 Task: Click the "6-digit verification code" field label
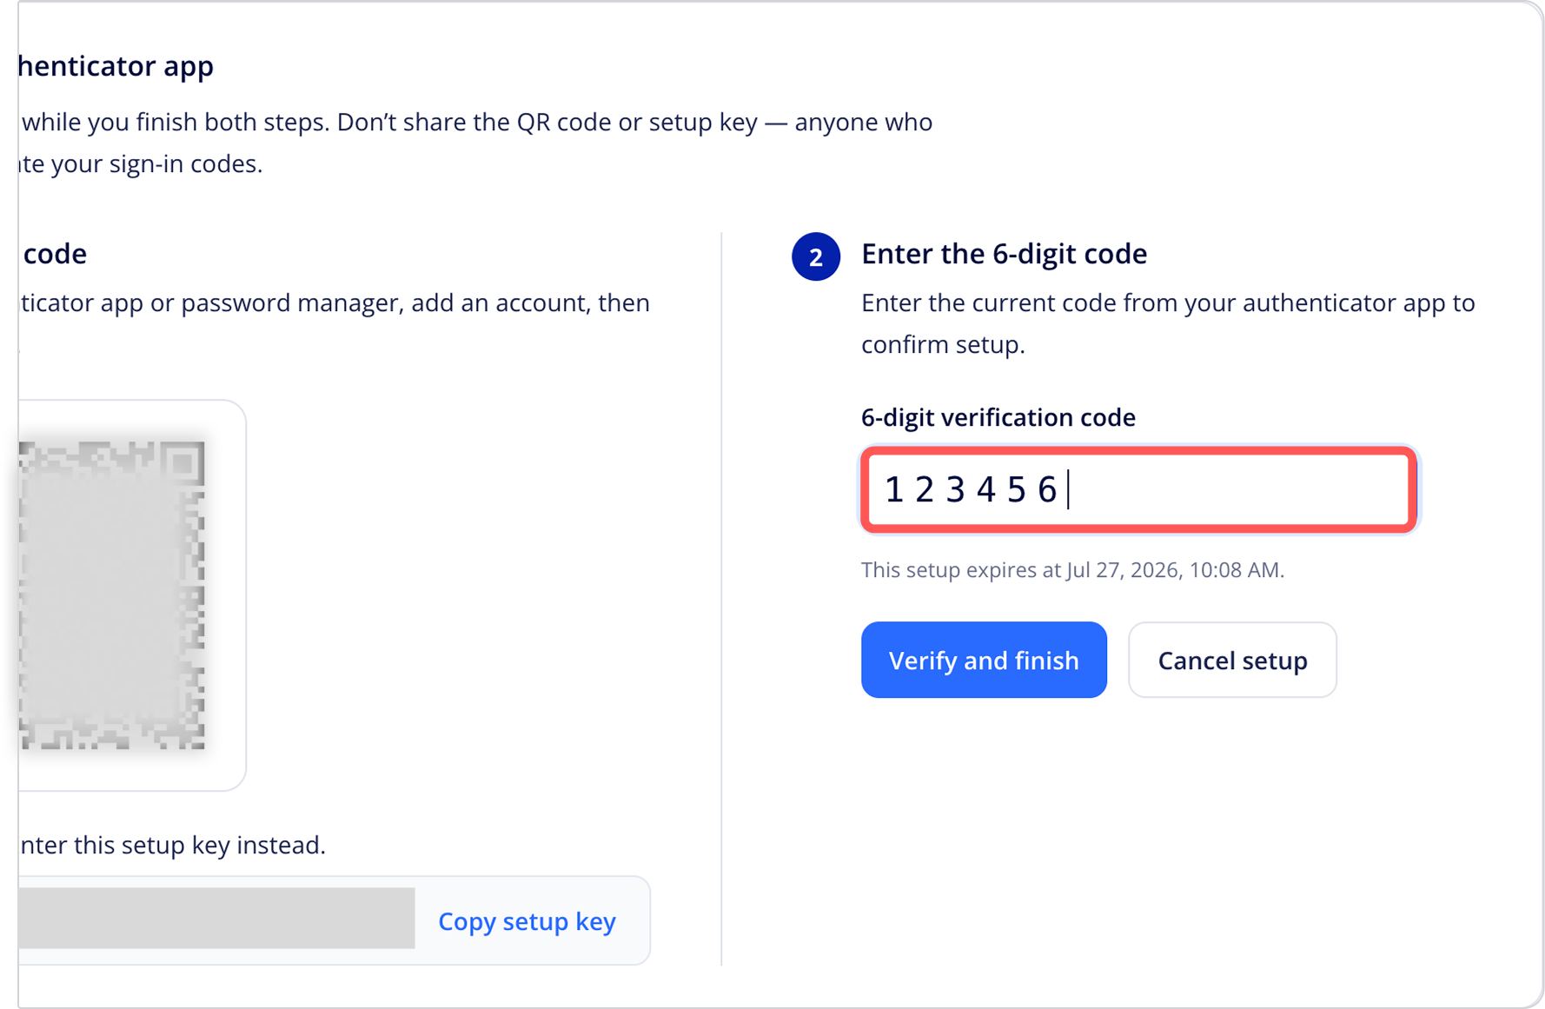click(998, 417)
